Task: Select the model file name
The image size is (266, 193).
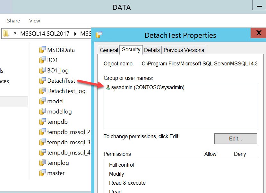Action: 56,101
